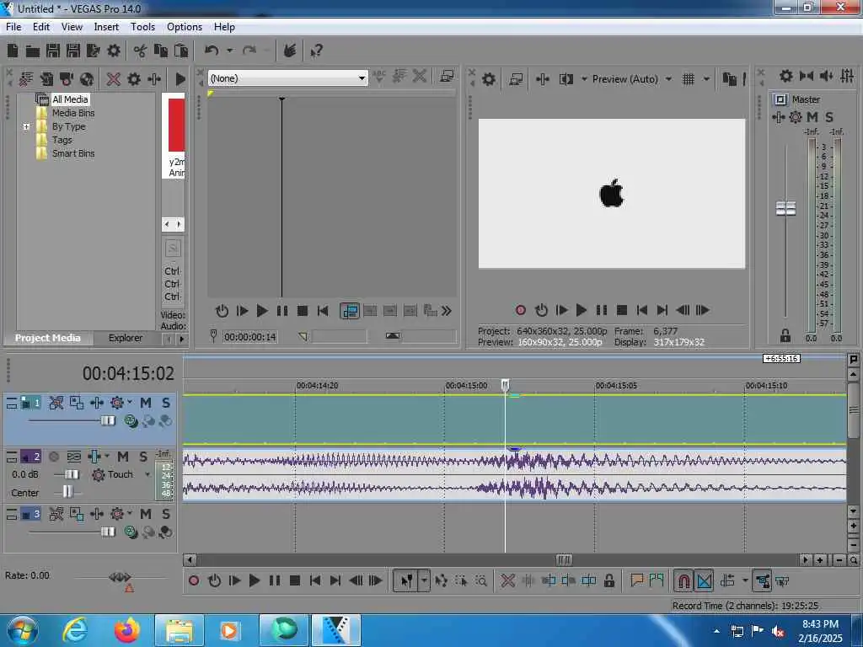Open Video Preview preferences gear
The width and height of the screenshot is (863, 647).
[488, 79]
